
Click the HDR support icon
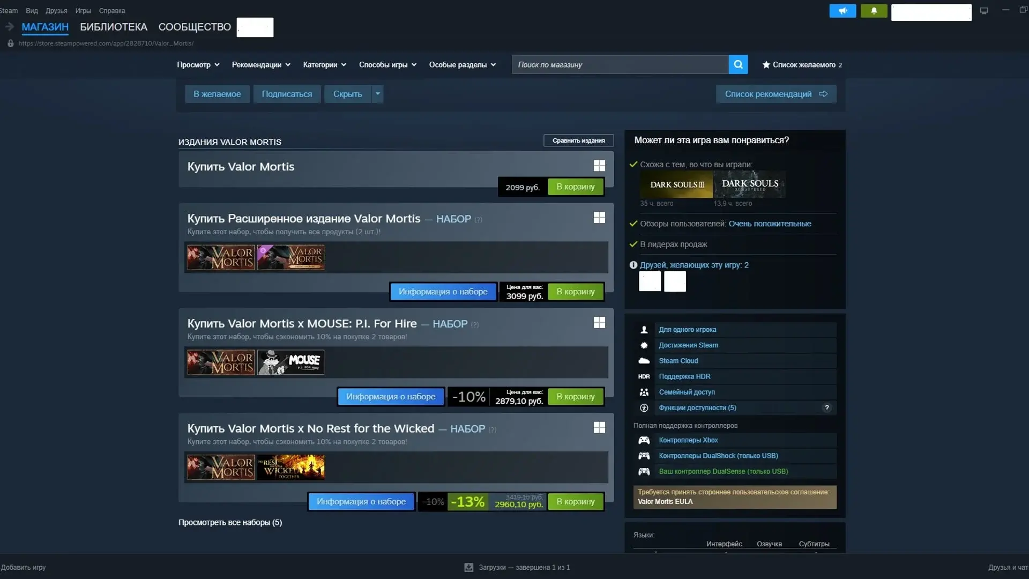coord(644,376)
